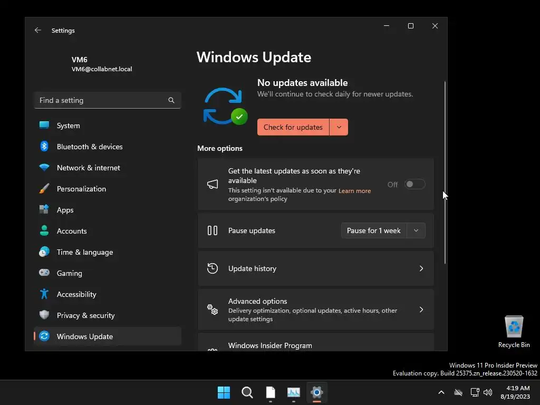
Task: Click the Check for updates button
Action: coord(293,127)
